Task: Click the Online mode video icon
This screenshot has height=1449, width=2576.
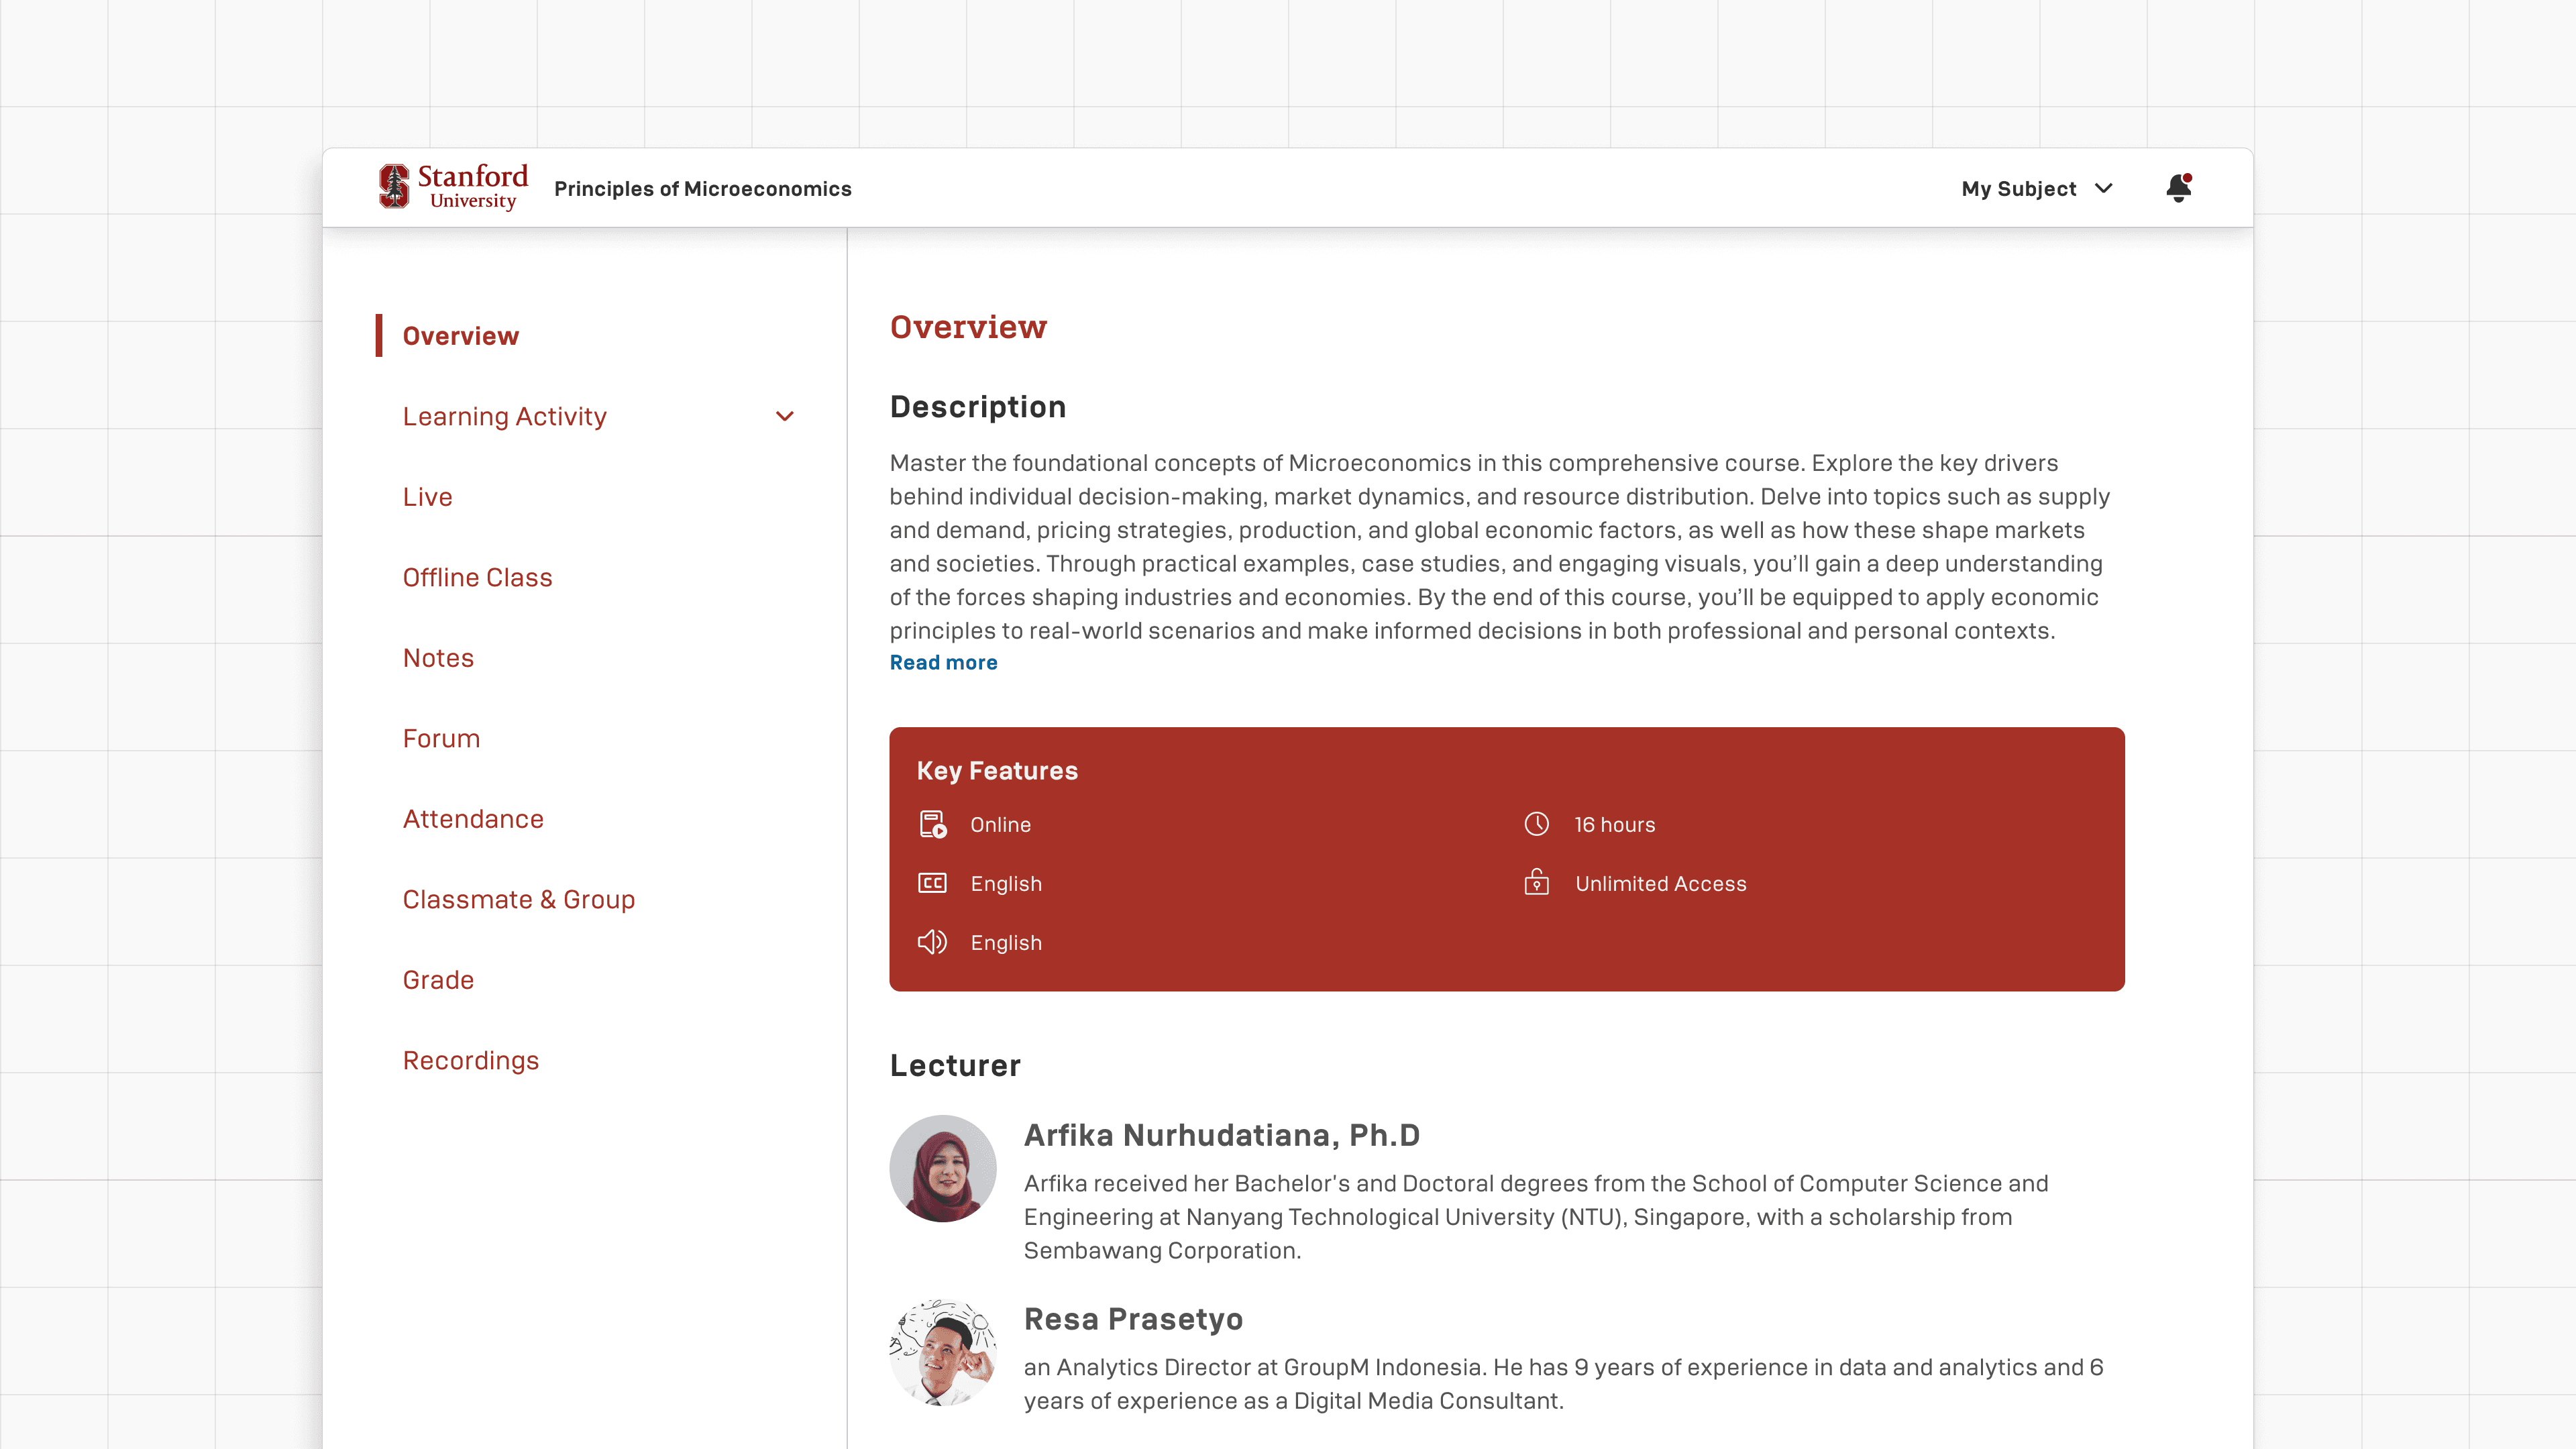Action: point(932,824)
